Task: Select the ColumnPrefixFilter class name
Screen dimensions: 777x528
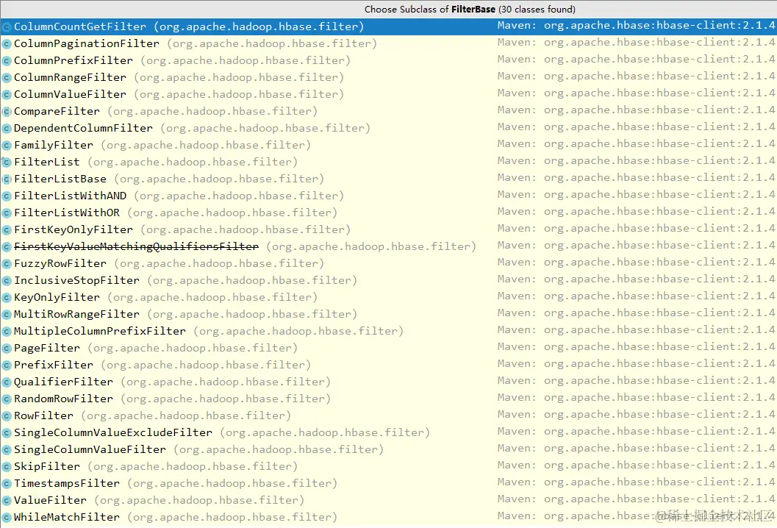Action: (74, 60)
